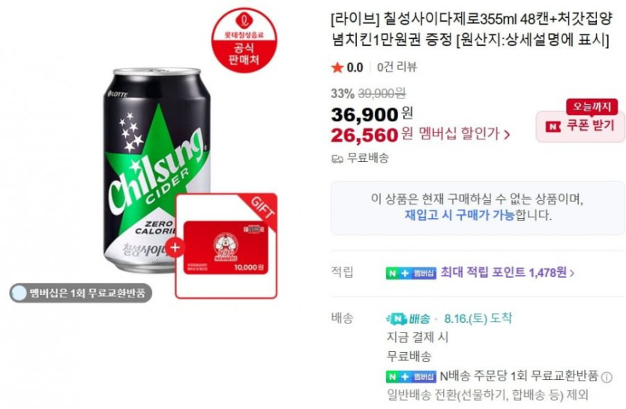Expand 멤버십 할인가 price details
The width and height of the screenshot is (626, 409).
point(464,134)
